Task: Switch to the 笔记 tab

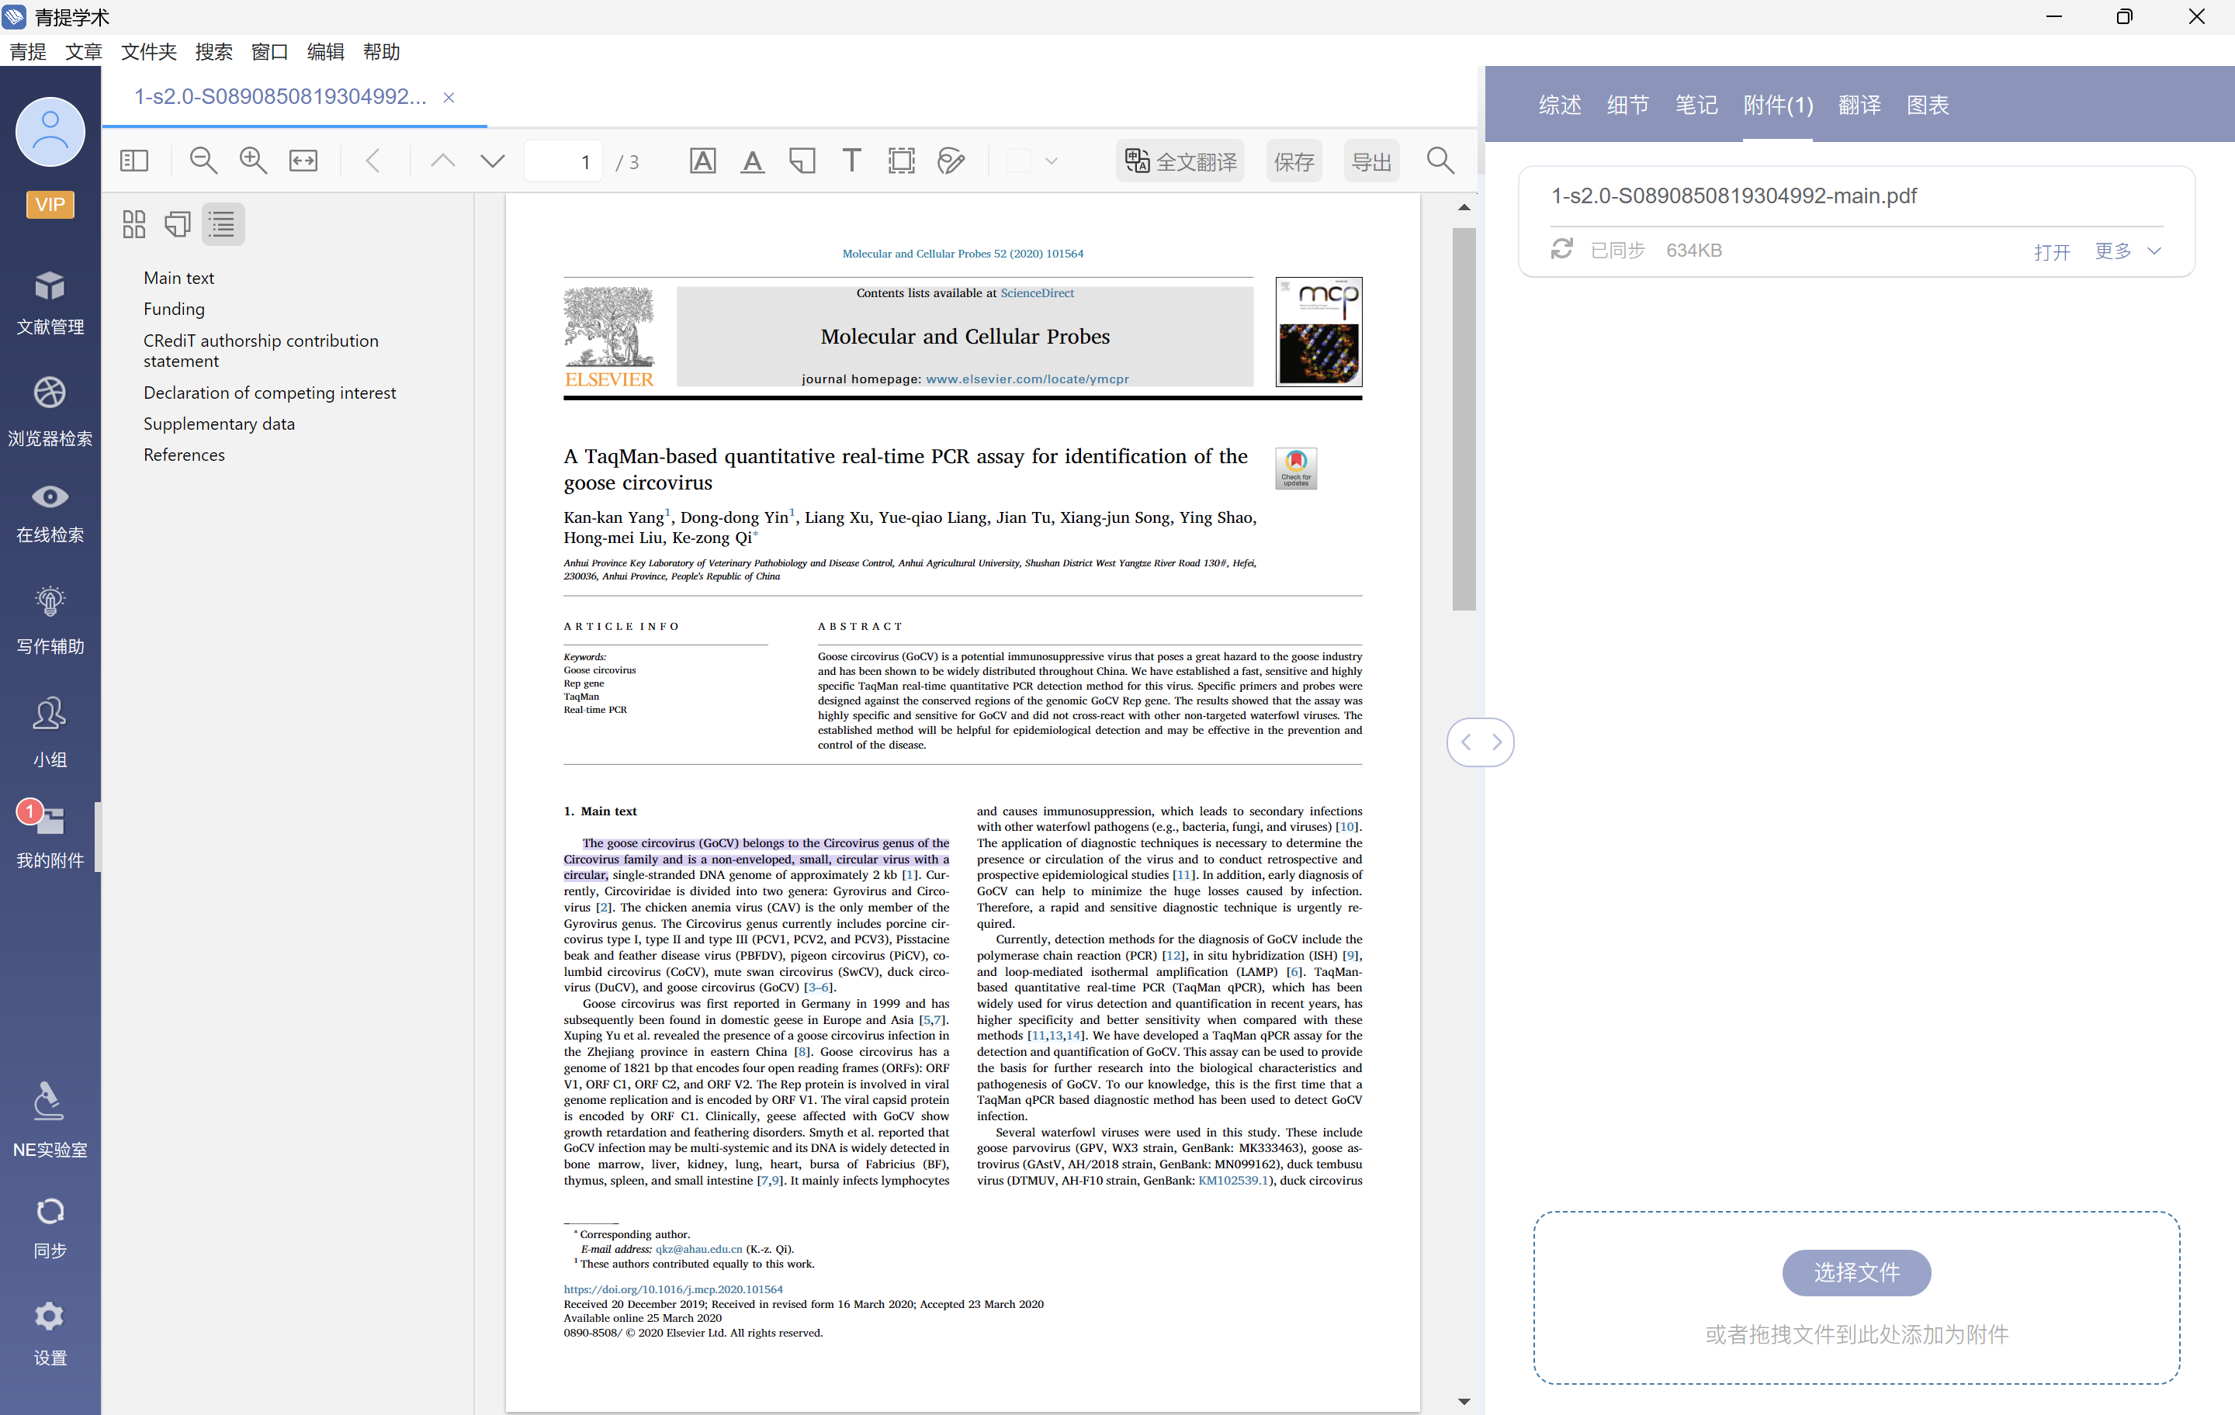Action: 1696,105
